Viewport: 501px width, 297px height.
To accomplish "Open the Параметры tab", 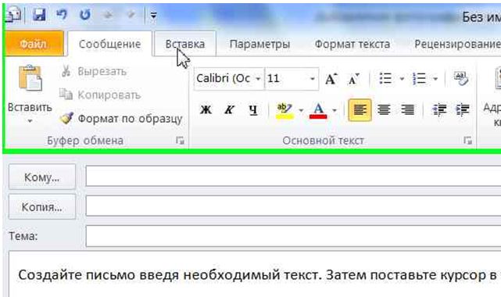I will click(x=259, y=44).
